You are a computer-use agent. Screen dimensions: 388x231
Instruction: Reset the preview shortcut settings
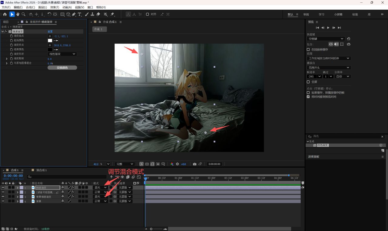[349, 39]
